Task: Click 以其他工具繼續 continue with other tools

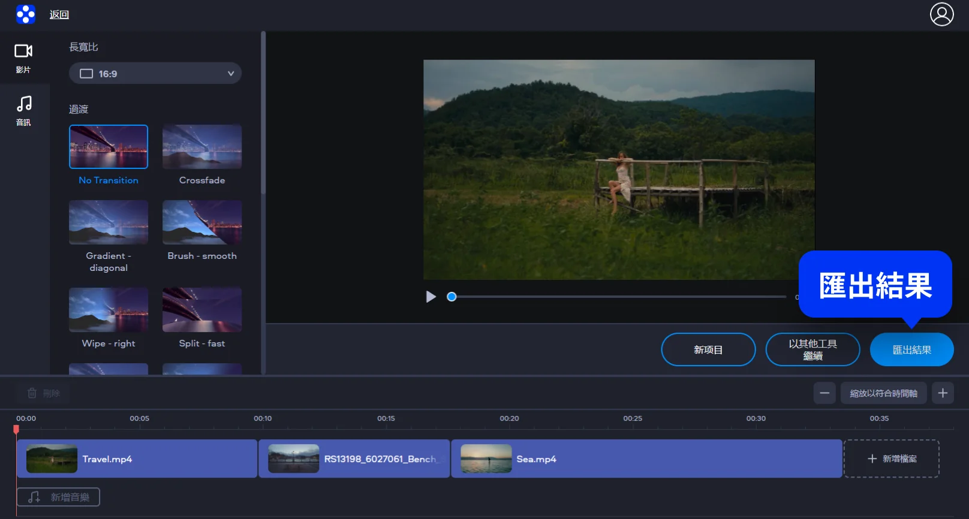Action: point(812,349)
